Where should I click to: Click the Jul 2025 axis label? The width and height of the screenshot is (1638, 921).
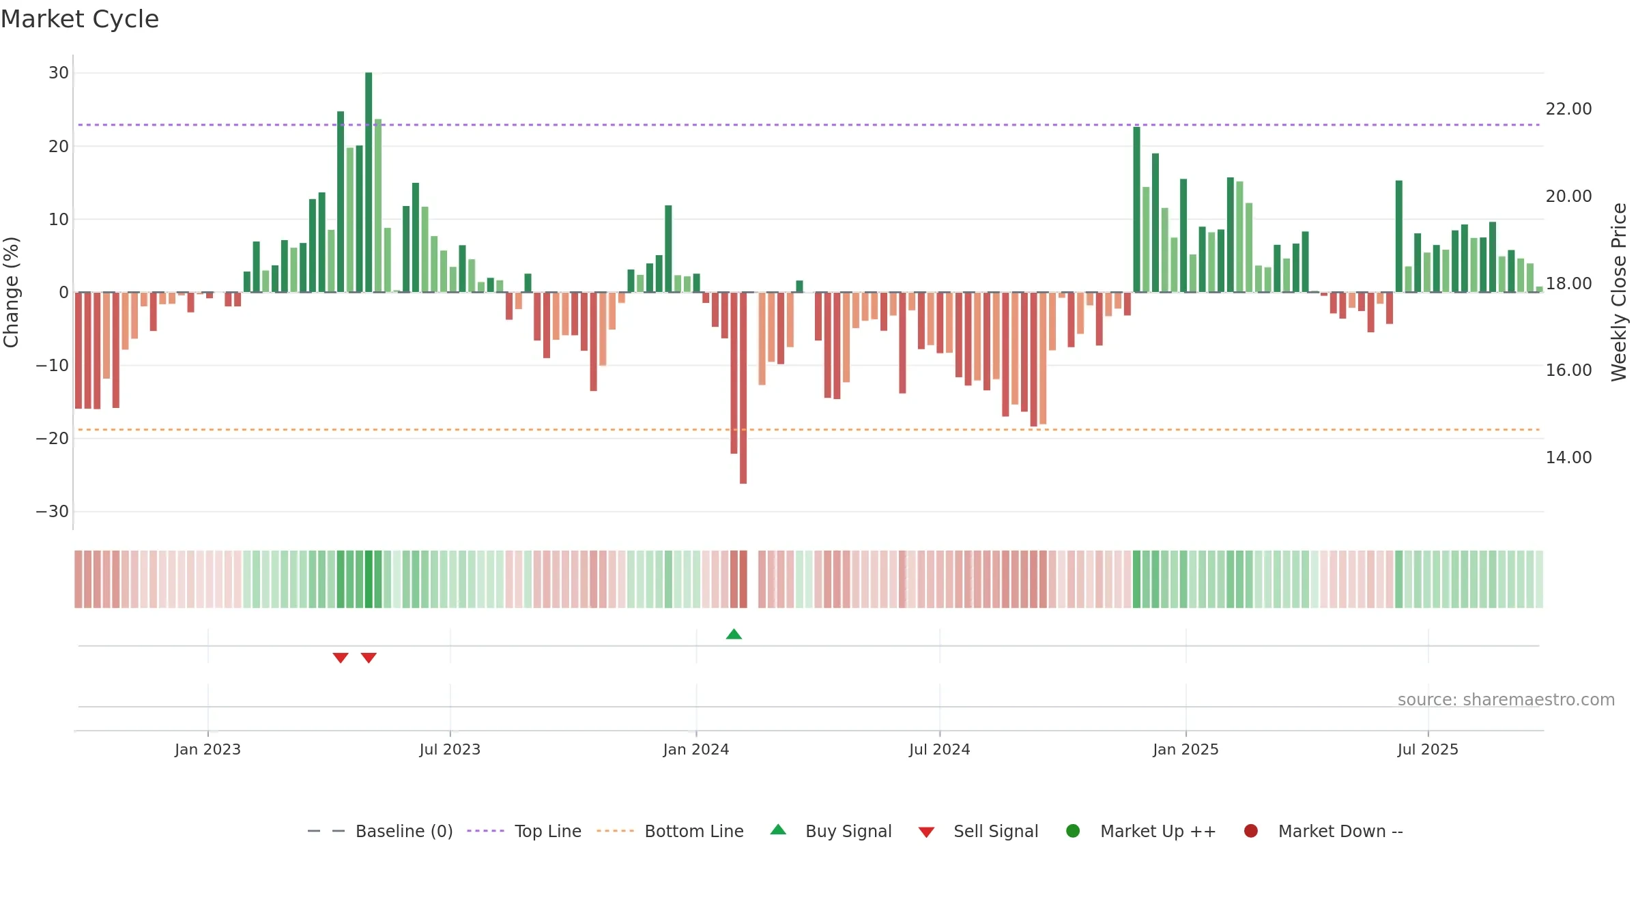coord(1428,750)
